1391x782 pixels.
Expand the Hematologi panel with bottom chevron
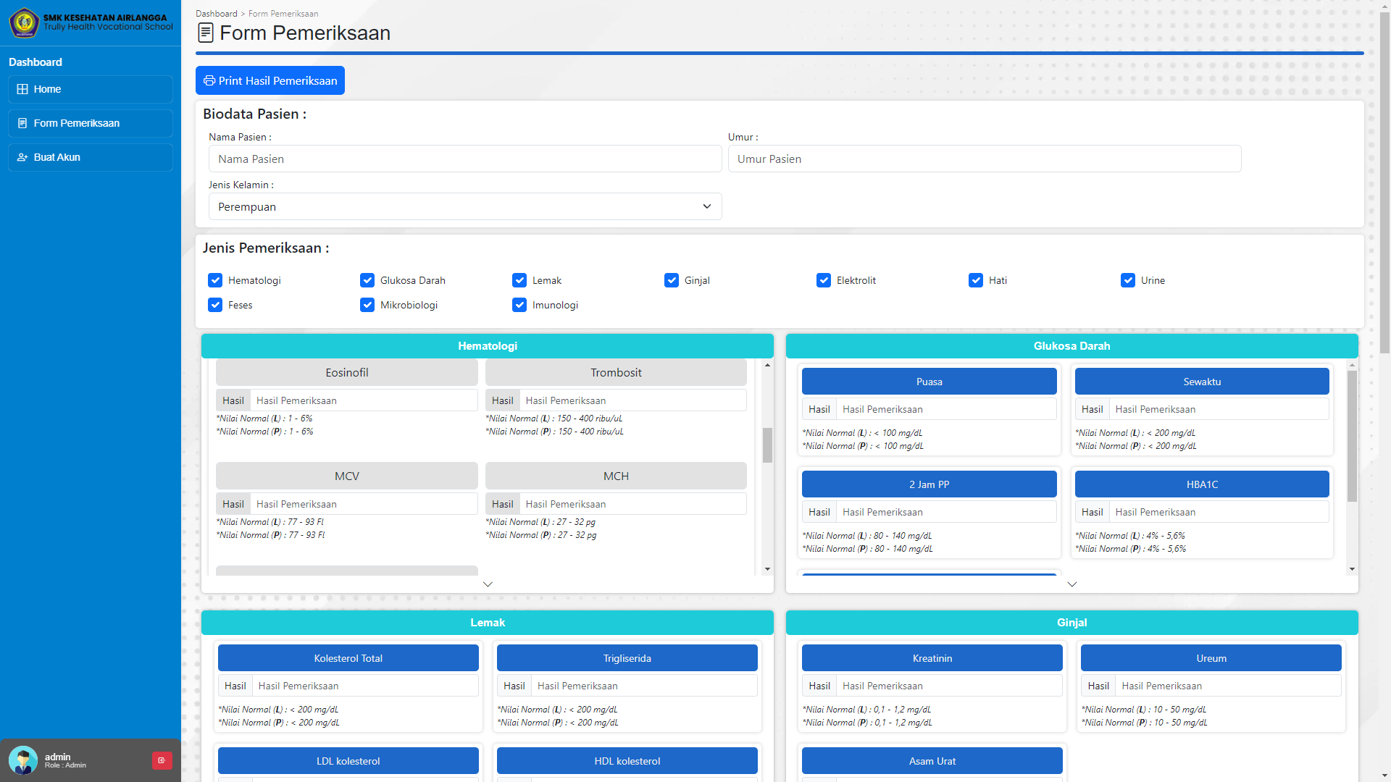(488, 584)
